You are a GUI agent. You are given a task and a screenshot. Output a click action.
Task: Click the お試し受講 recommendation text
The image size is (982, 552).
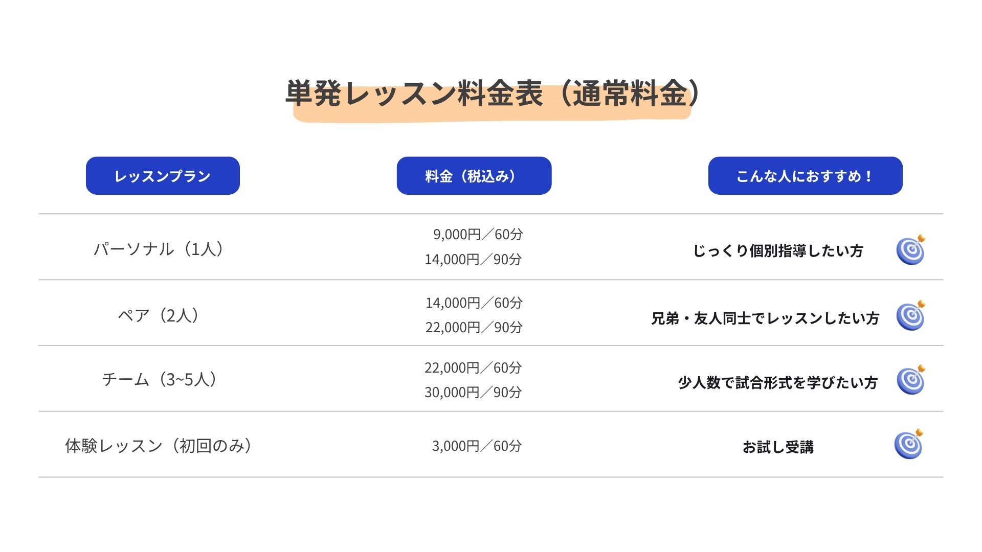click(x=778, y=447)
